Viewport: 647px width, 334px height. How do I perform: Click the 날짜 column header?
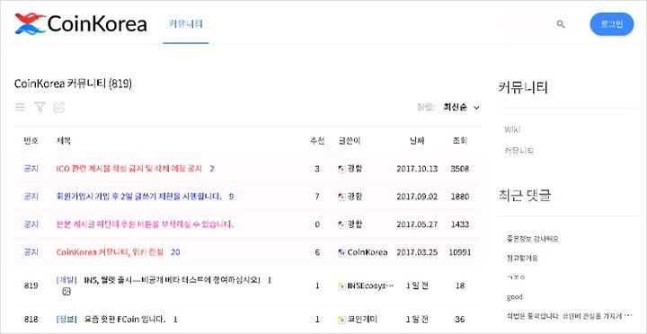[417, 141]
